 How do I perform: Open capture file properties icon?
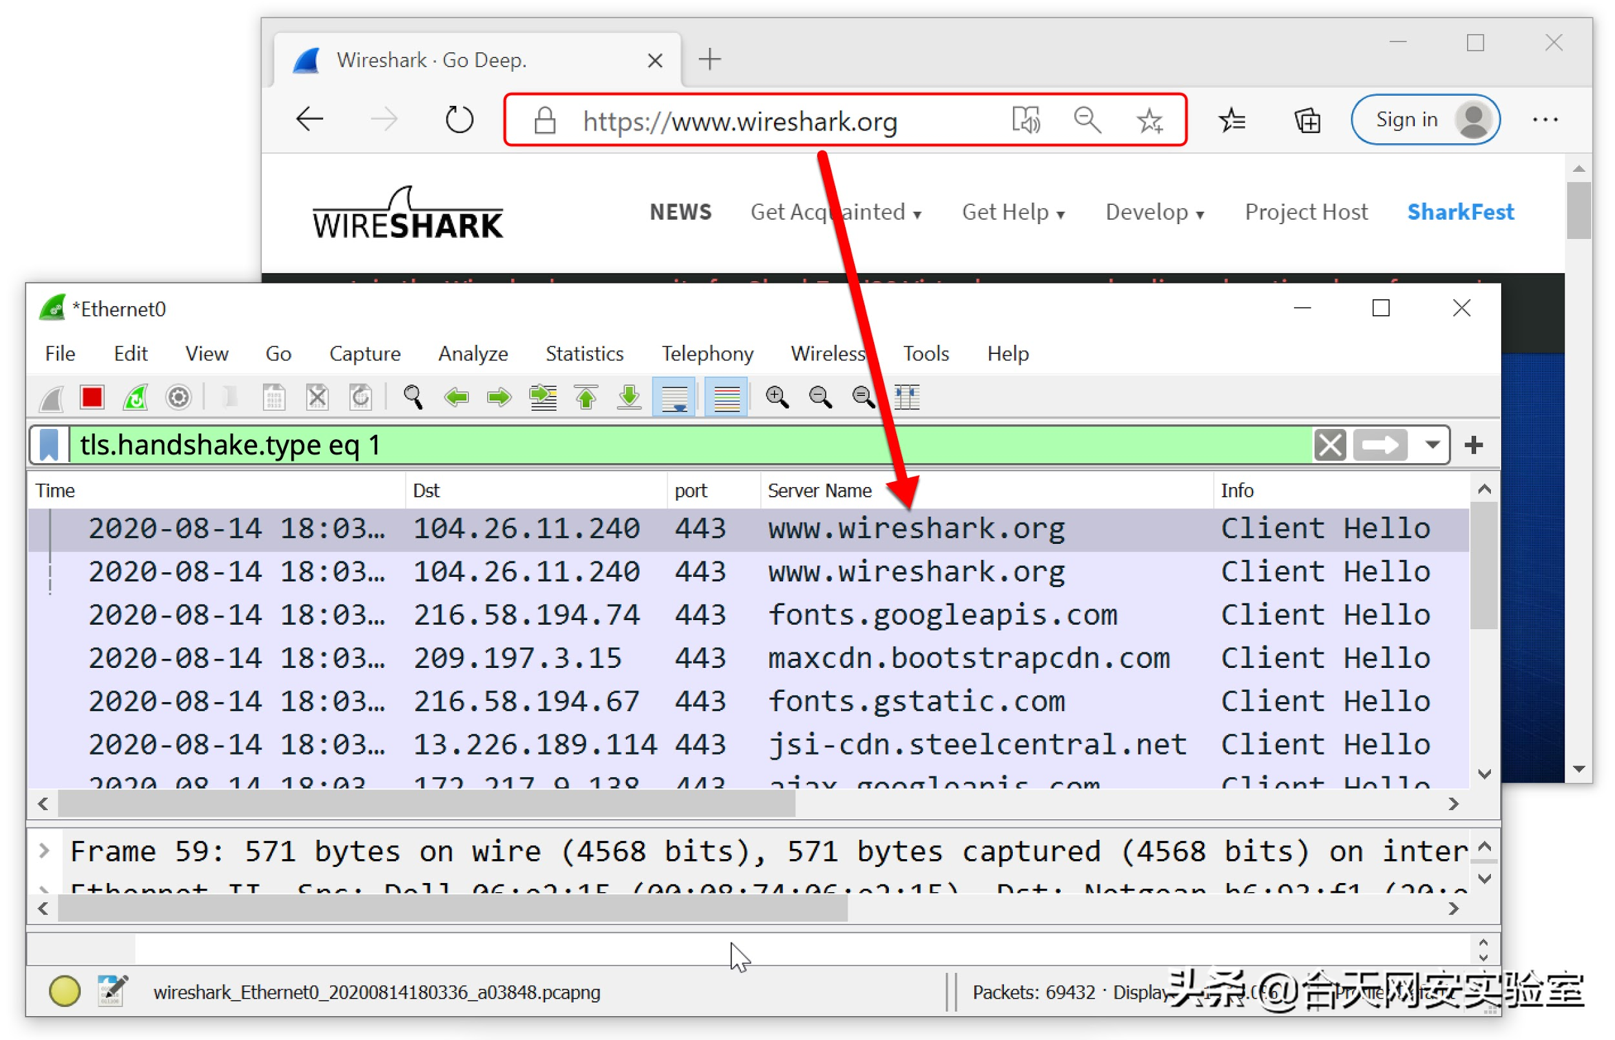click(112, 991)
